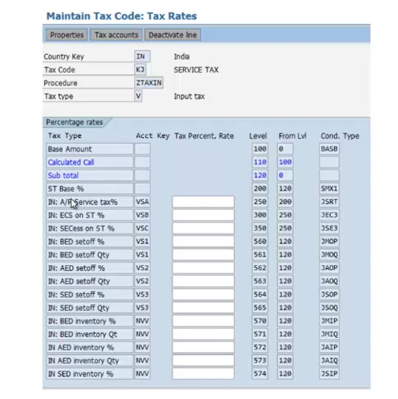
Task: Click the Tax type field V
Action: 138,96
